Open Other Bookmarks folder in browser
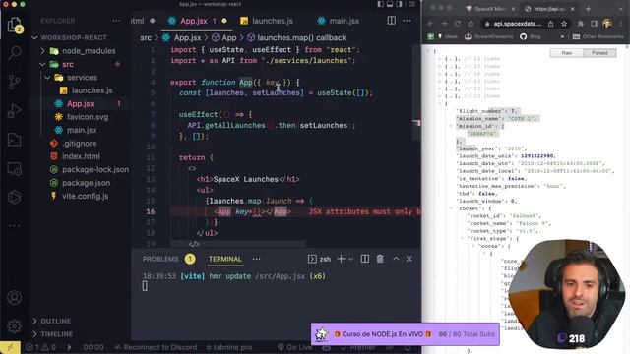The height and width of the screenshot is (354, 630). pos(598,36)
